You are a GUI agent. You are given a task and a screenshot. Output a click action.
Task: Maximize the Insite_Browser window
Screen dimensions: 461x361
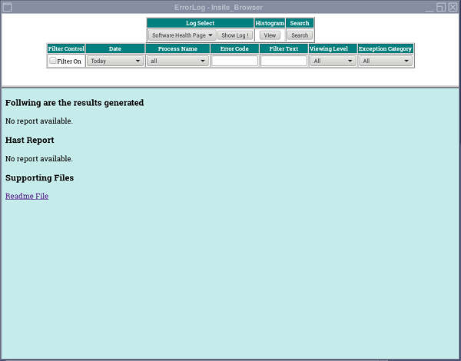click(440, 6)
